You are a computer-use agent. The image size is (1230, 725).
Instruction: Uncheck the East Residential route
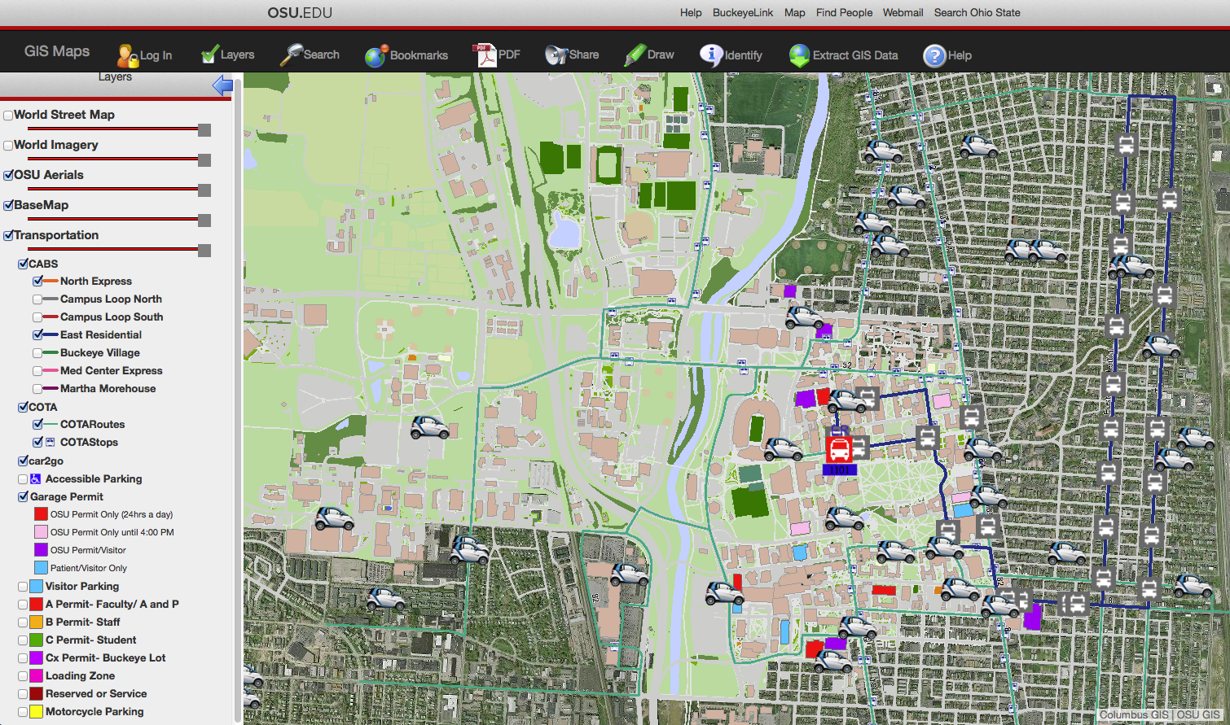37,335
